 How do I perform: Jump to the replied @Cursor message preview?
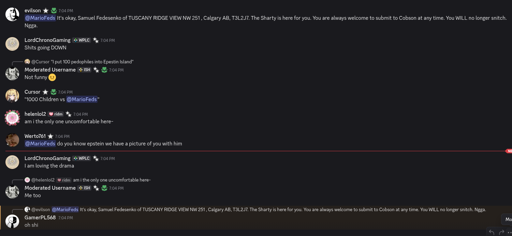click(92, 62)
